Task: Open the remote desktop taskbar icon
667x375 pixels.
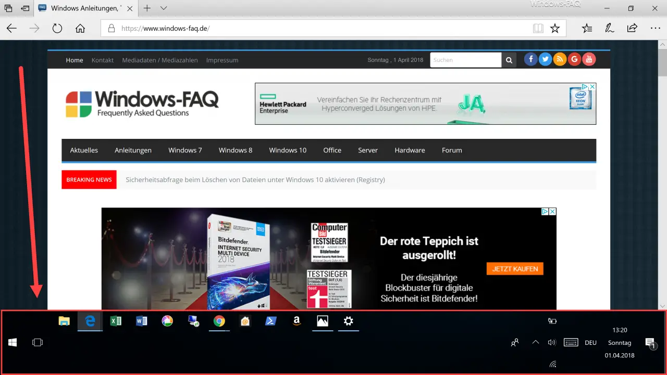Action: click(x=193, y=321)
